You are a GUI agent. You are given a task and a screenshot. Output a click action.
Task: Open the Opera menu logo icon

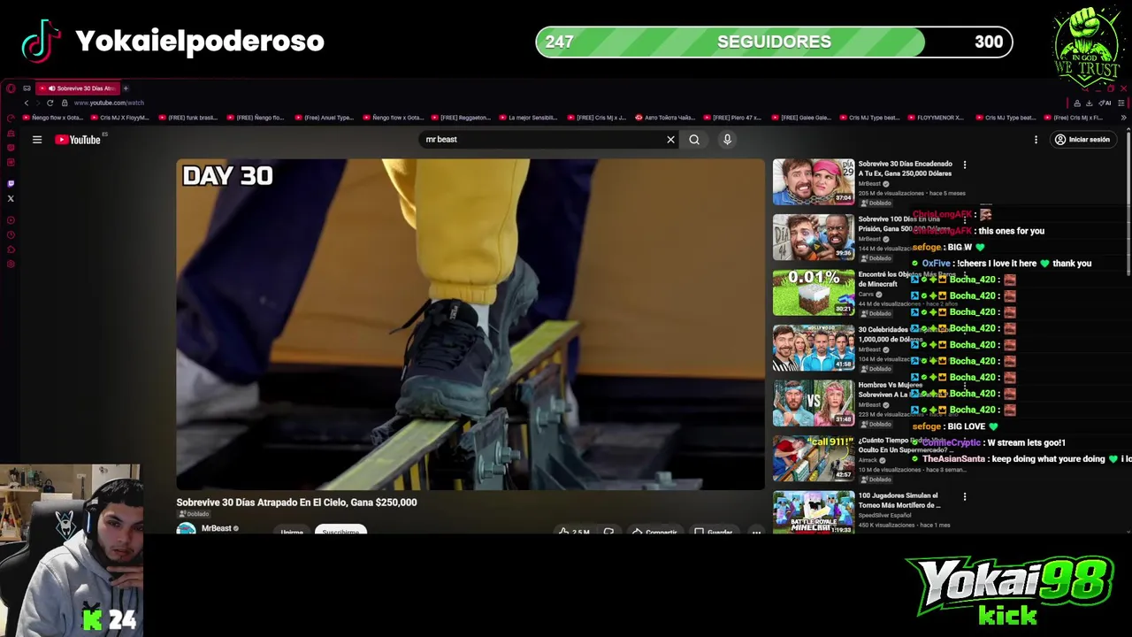[10, 88]
